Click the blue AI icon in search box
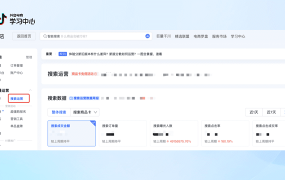This screenshot has height=180, width=285. 147,36
